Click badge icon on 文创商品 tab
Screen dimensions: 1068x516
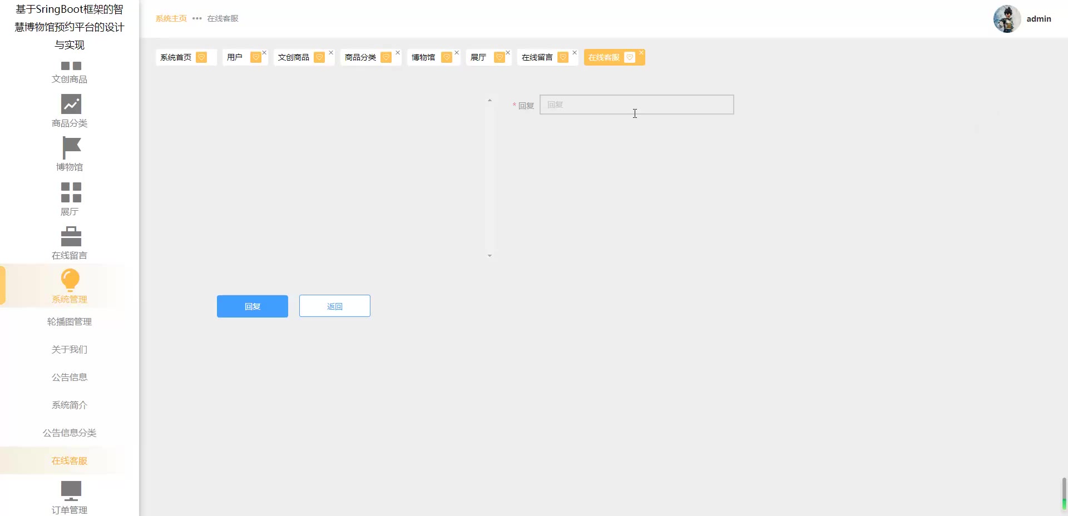click(319, 57)
